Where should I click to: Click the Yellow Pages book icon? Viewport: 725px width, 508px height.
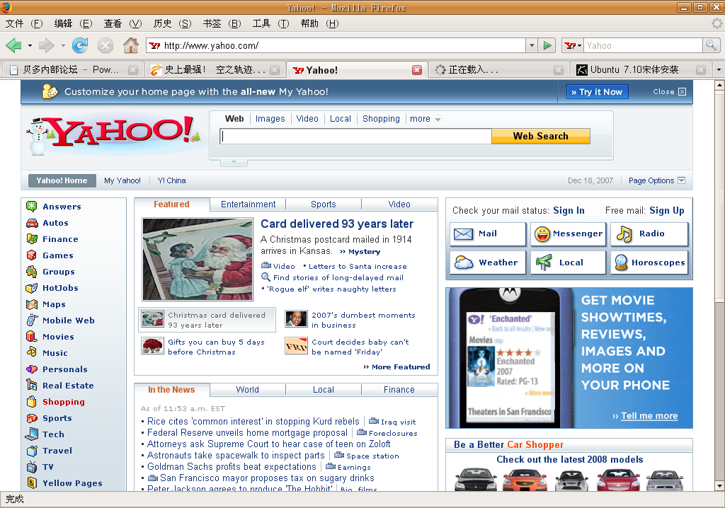click(x=31, y=483)
